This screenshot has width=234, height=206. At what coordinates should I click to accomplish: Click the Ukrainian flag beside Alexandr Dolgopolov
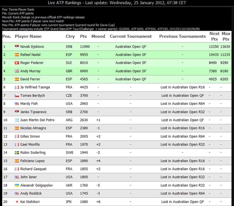click(17, 185)
